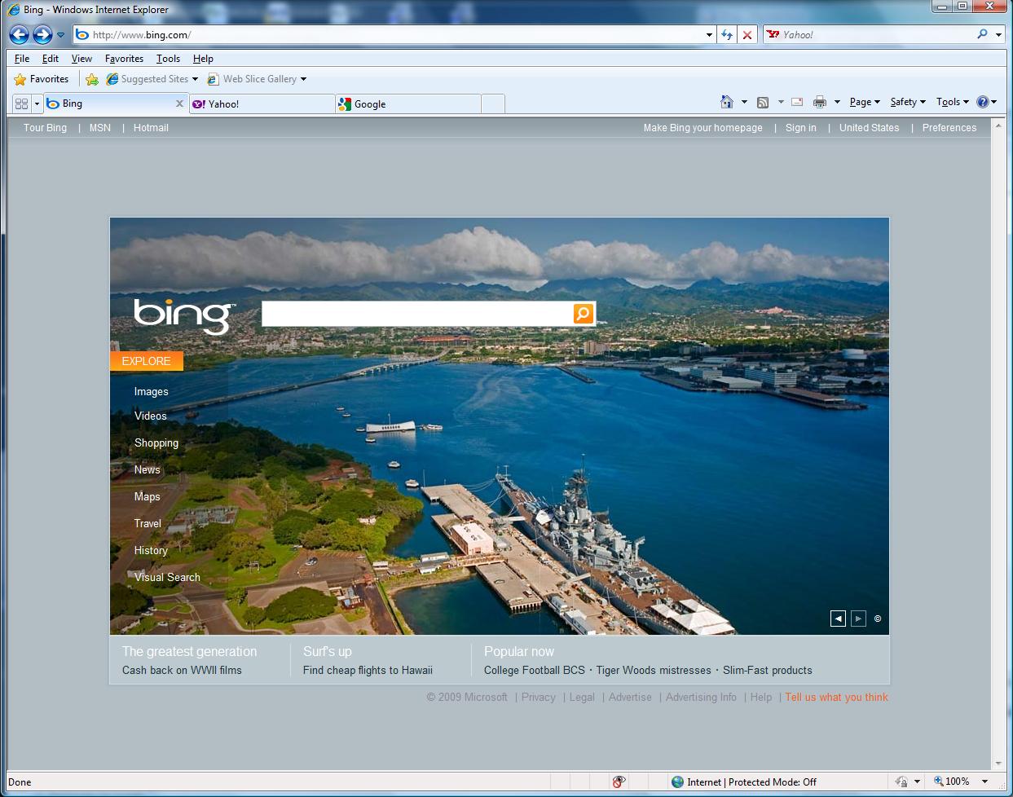This screenshot has height=797, width=1013.
Task: Click into the Bing search field
Action: coord(416,314)
